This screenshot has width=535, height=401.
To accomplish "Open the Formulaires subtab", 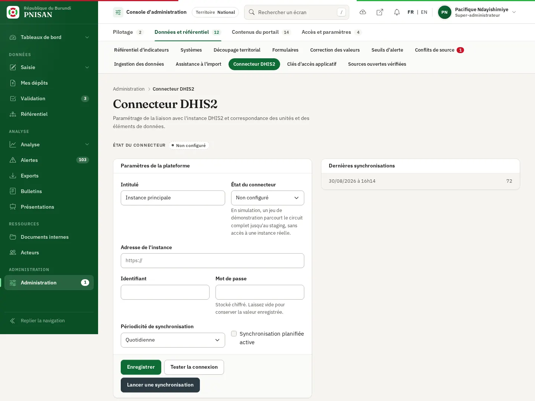I will (x=285, y=50).
